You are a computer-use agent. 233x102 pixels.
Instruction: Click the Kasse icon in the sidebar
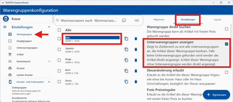click(x=6, y=19)
